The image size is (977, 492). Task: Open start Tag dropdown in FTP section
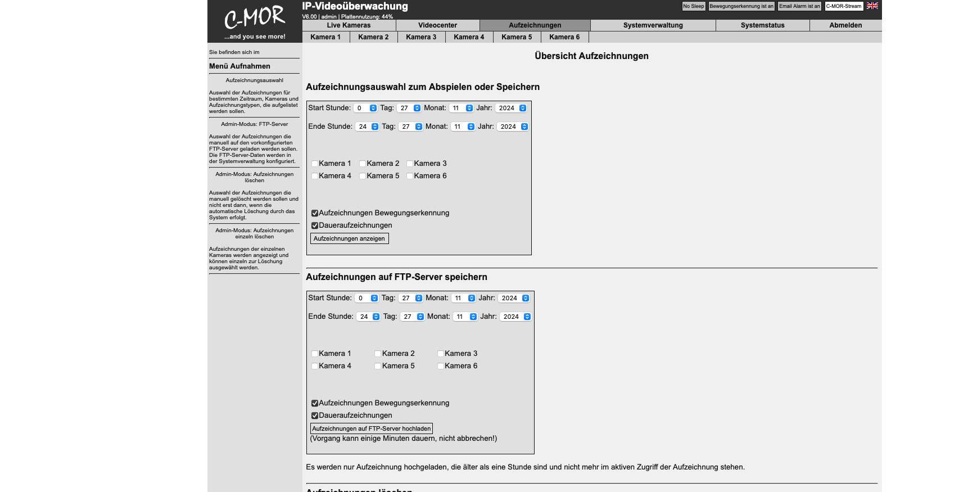[x=410, y=298]
